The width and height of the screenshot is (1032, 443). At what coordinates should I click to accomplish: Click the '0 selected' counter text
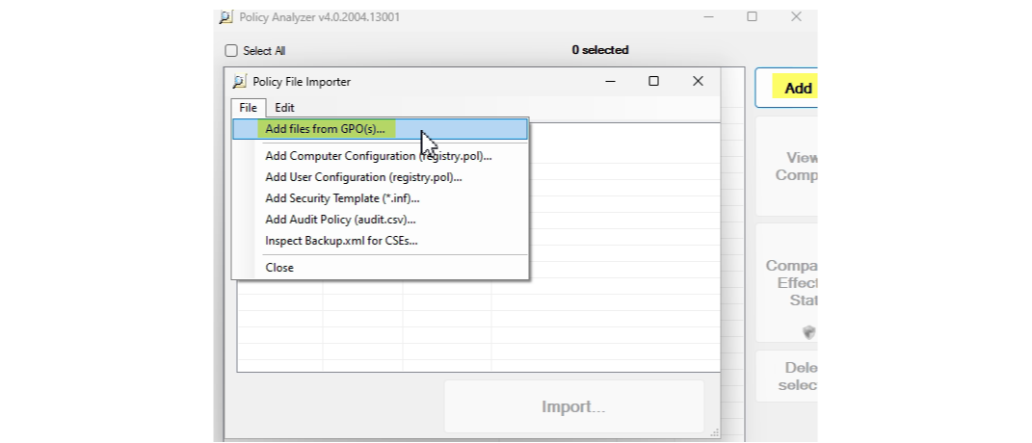(600, 50)
